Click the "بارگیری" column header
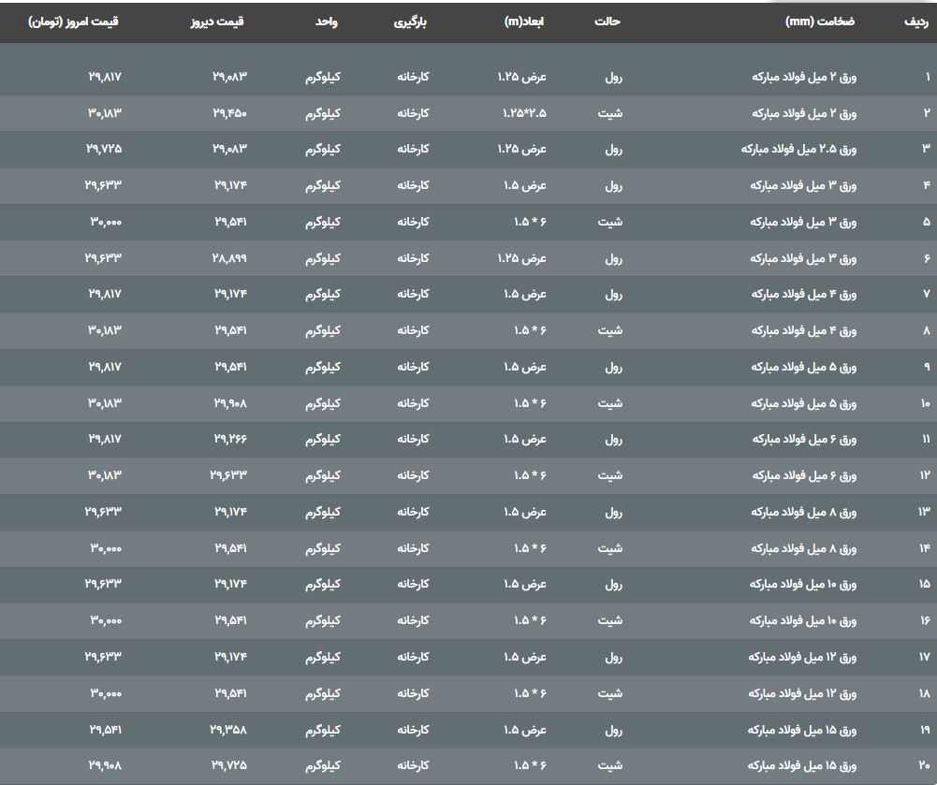Viewport: 937px width, 785px height. (410, 22)
